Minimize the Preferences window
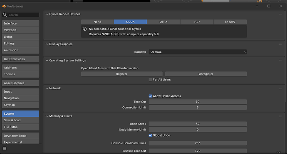This screenshot has width=287, height=154. 257,6
